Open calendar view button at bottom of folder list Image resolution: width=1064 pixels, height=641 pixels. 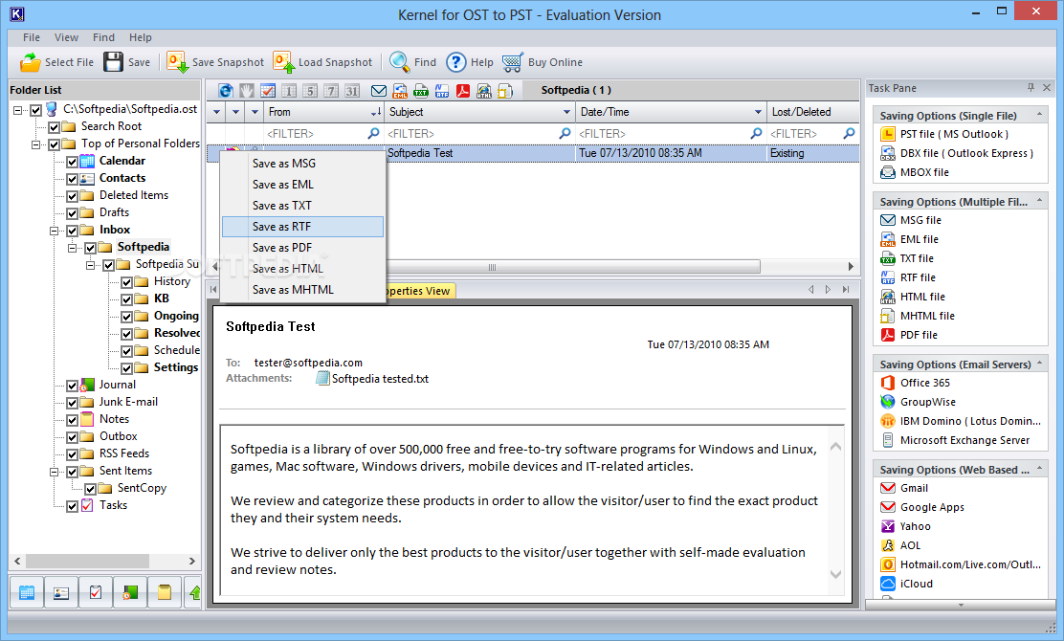[27, 592]
